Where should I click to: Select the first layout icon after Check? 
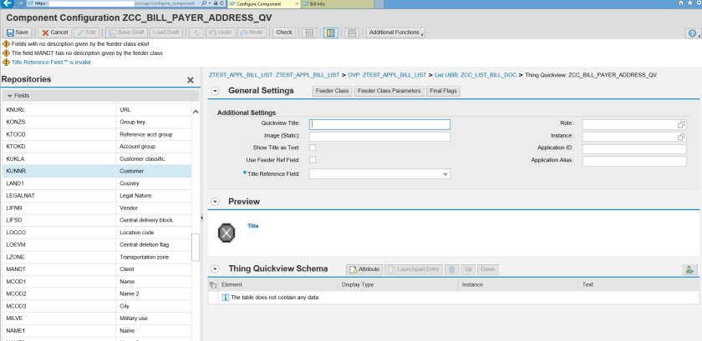309,33
